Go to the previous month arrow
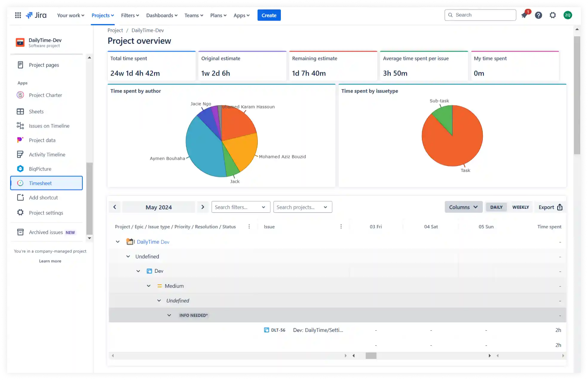The height and width of the screenshot is (380, 588). (x=115, y=207)
